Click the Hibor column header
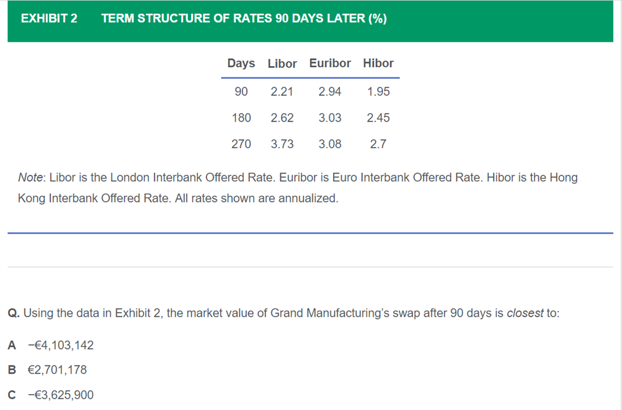 (378, 63)
